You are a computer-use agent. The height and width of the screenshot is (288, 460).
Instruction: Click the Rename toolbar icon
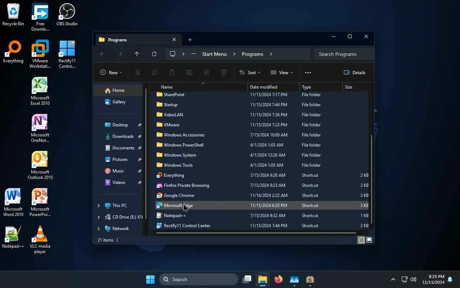click(189, 72)
